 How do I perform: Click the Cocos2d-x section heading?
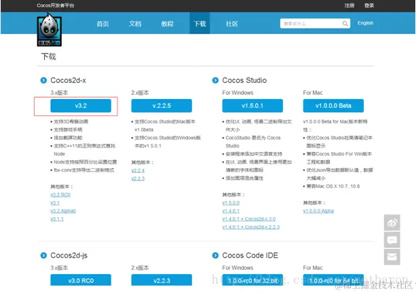pyautogui.click(x=68, y=80)
